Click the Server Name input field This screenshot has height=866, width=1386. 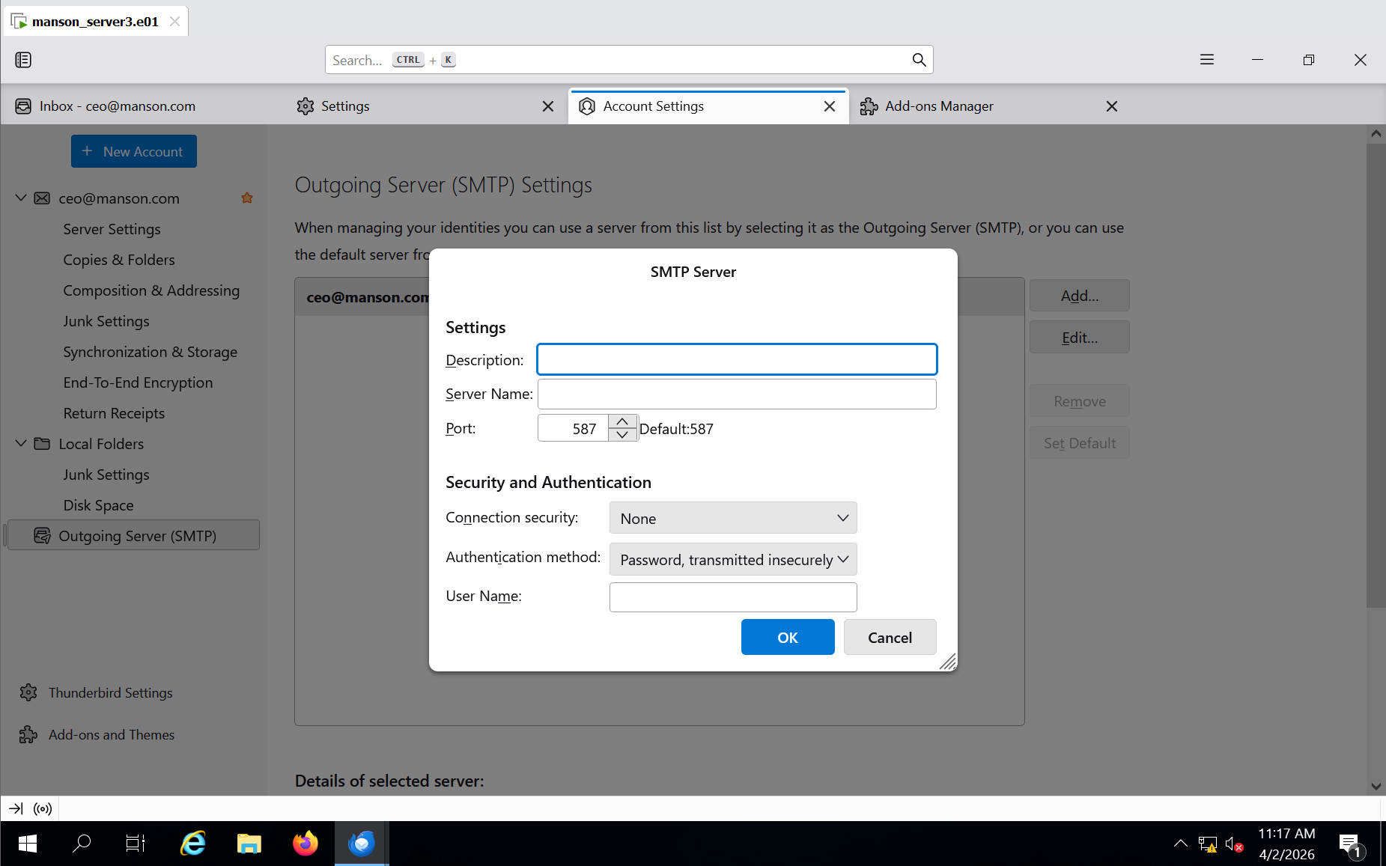click(737, 394)
